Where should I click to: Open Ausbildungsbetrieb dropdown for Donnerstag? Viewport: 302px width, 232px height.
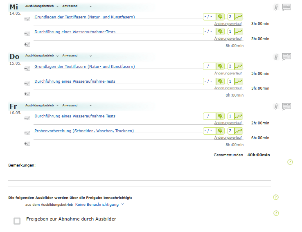(x=42, y=56)
